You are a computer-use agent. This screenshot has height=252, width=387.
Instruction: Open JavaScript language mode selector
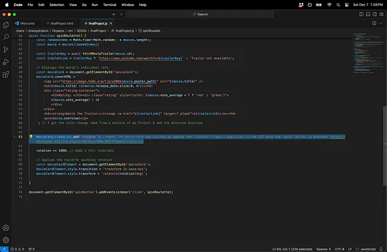click(x=367, y=249)
